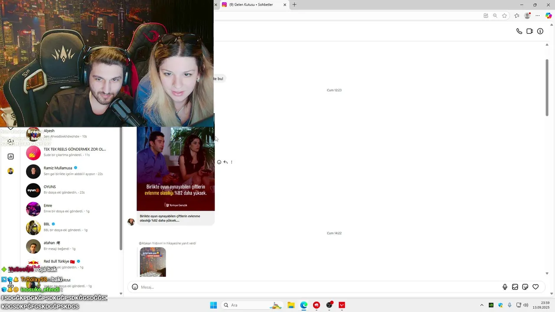555x312 pixels.
Task: Open chat with Ramiz Mullamusa
Action: (x=72, y=171)
